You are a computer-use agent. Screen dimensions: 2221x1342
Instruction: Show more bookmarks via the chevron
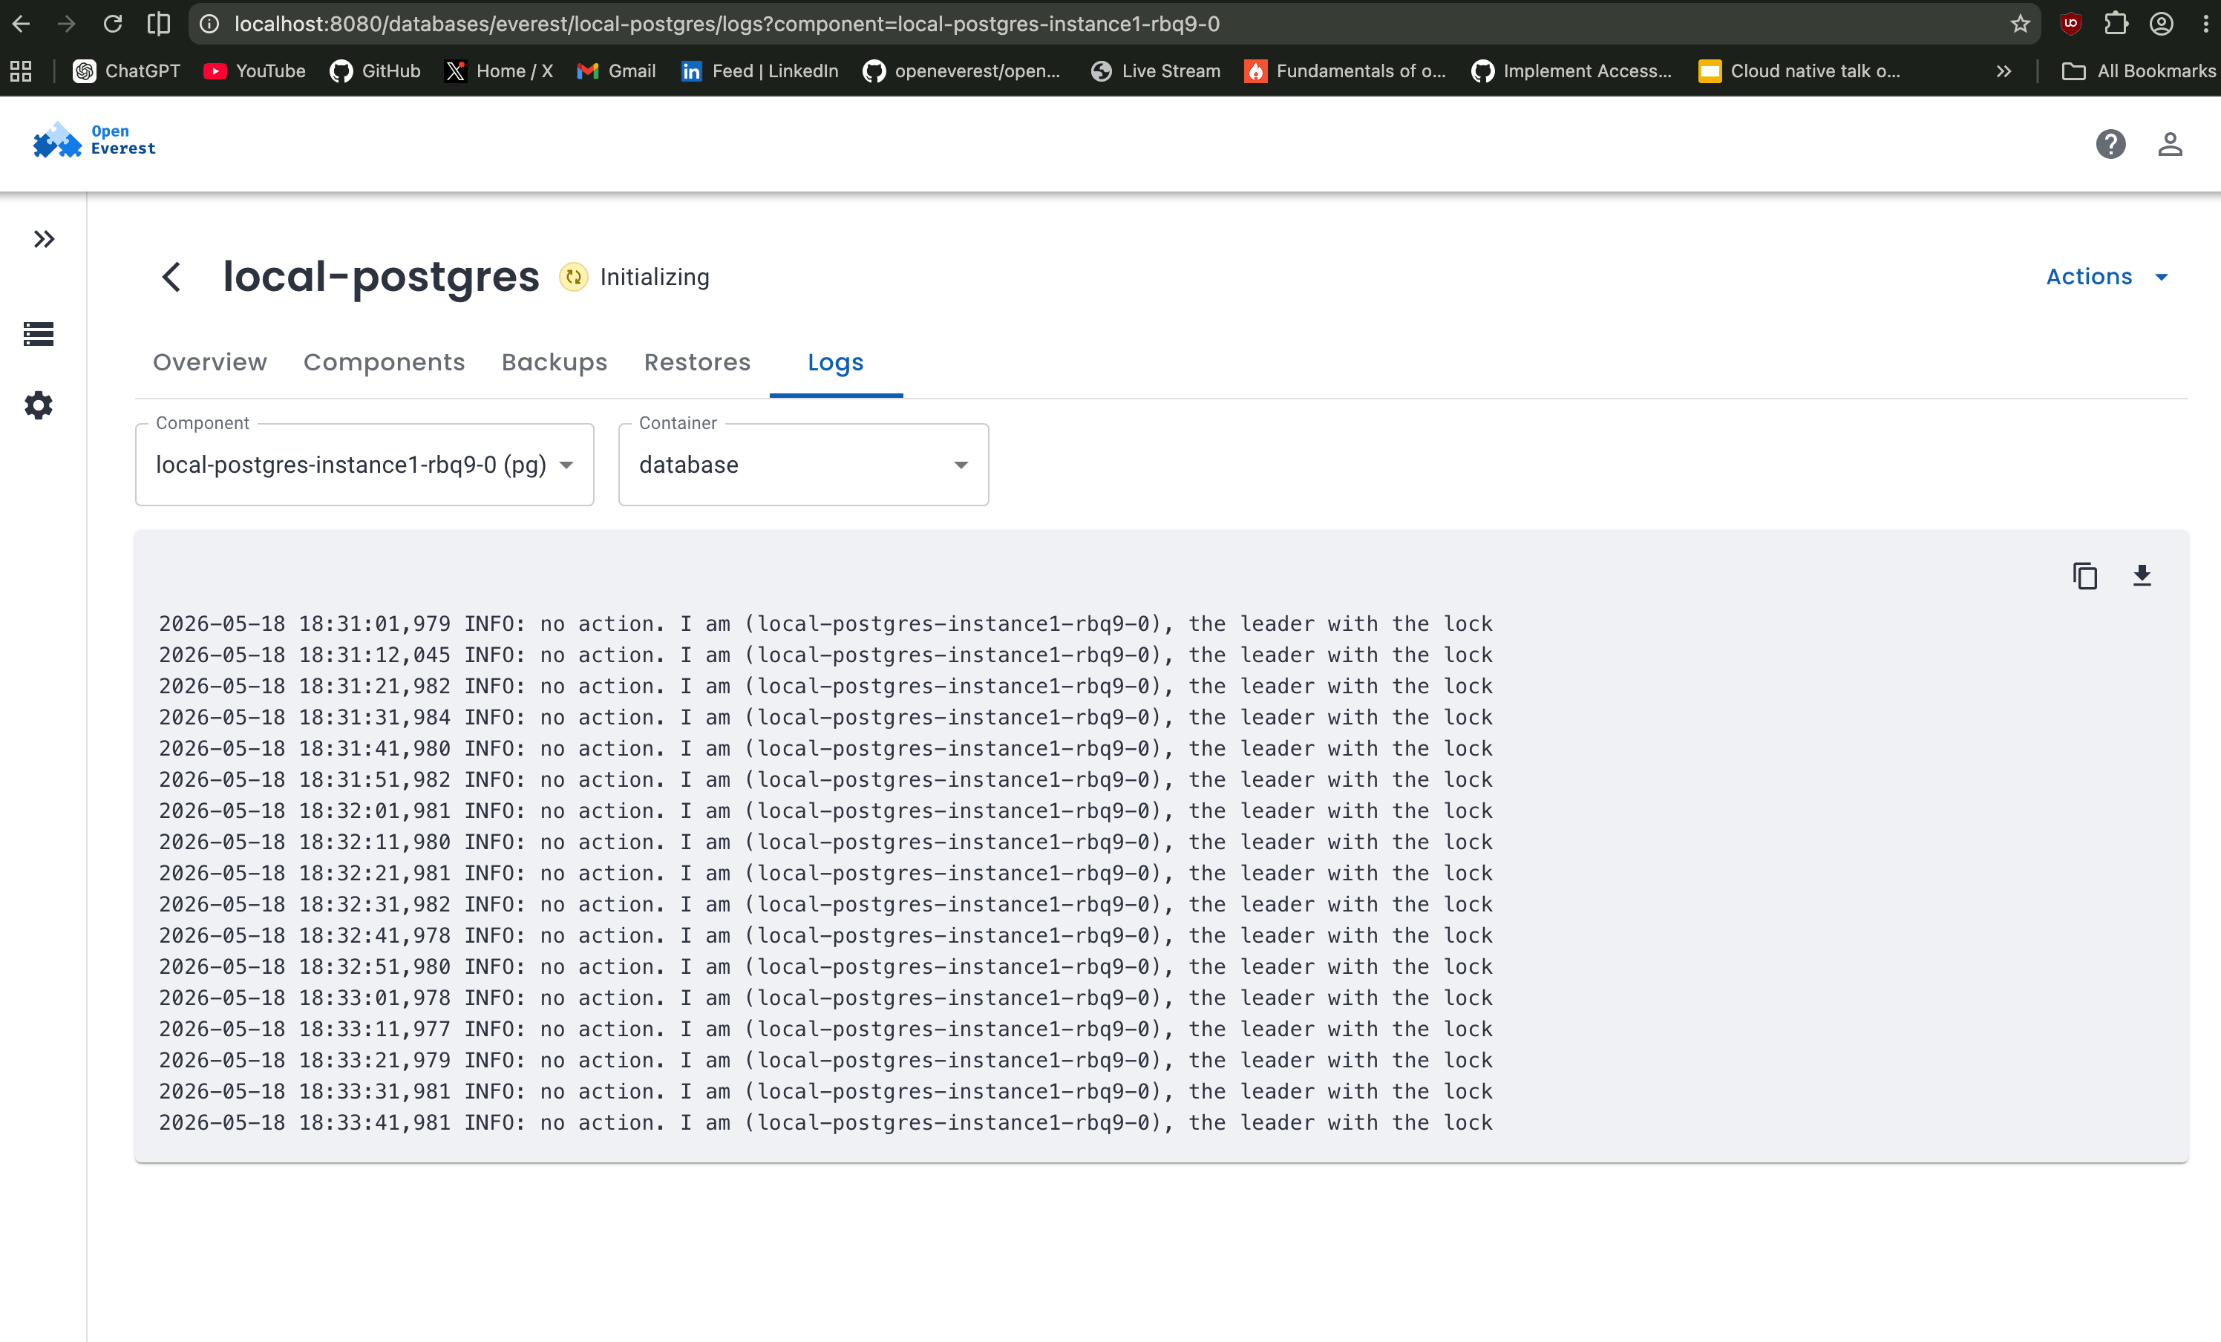point(2003,71)
